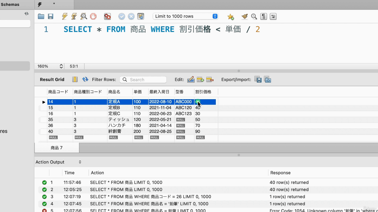The image size is (378, 212).
Task: Toggle invisible characters pilcrow button
Action: tap(264, 16)
